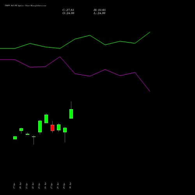Click the green candlestick for 23 Apr
195x195 pixels.
click(x=40, y=126)
